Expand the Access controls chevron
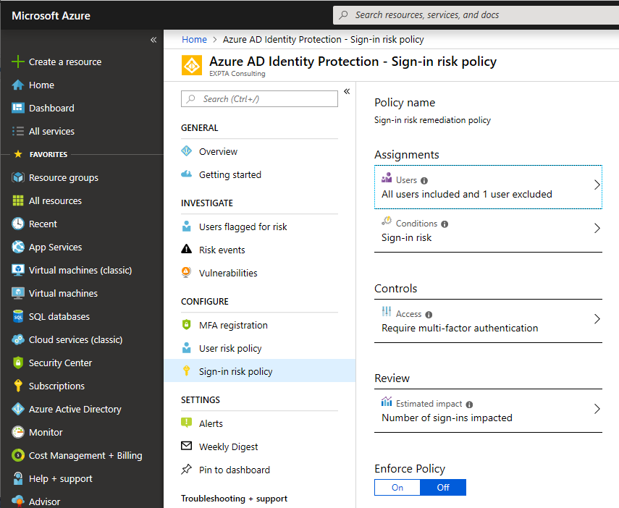 (597, 318)
